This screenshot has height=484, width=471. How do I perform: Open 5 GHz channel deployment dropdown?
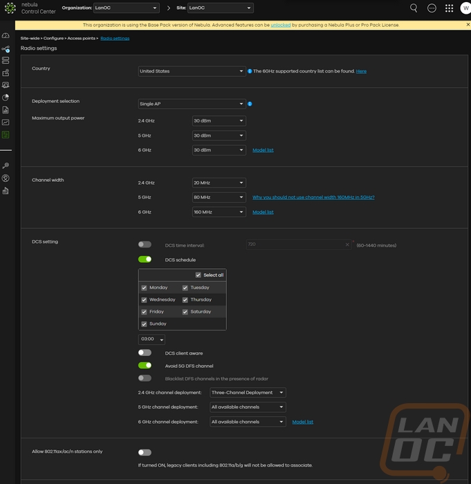point(248,407)
